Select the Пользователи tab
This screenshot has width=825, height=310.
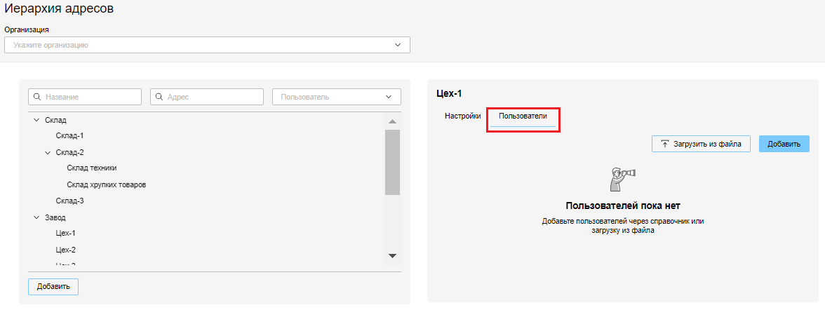point(523,116)
